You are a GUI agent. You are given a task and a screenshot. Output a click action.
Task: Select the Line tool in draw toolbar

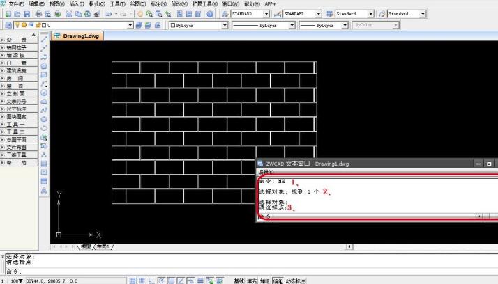click(x=44, y=39)
